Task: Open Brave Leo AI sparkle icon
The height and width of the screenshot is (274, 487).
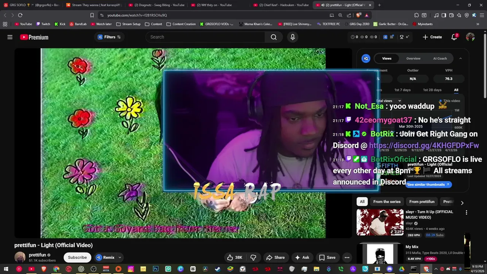Action: click(x=459, y=15)
